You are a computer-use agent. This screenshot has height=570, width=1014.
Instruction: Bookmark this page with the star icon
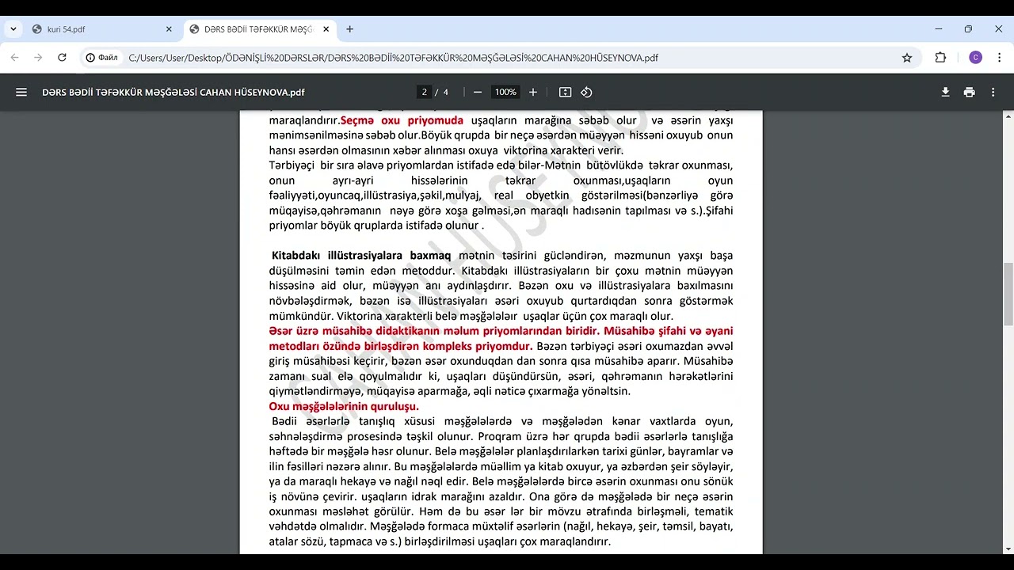pyautogui.click(x=907, y=58)
